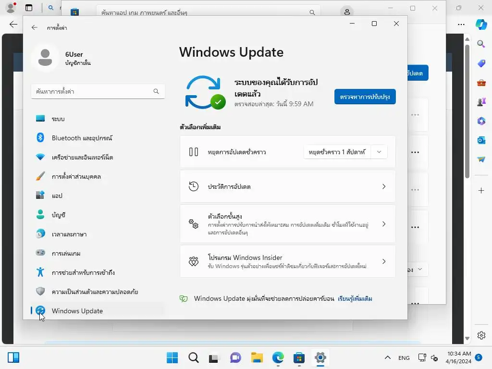Open เครือข่ายและอินเทอร์เน็ต network settings
Viewport: 492px width, 369px height.
point(97,157)
